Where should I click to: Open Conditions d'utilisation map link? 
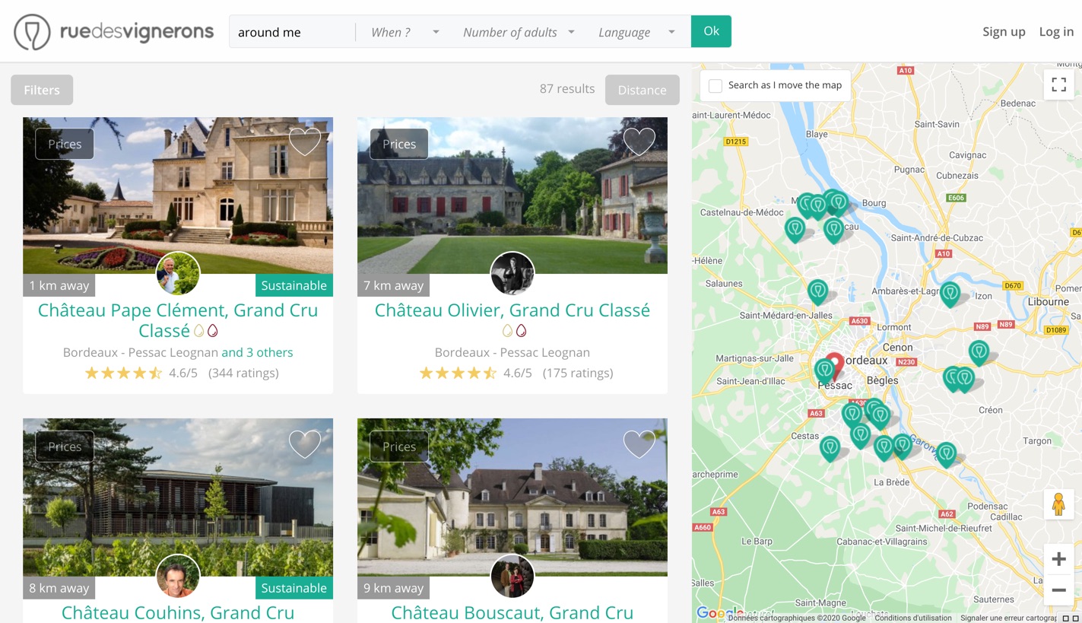pyautogui.click(x=914, y=618)
